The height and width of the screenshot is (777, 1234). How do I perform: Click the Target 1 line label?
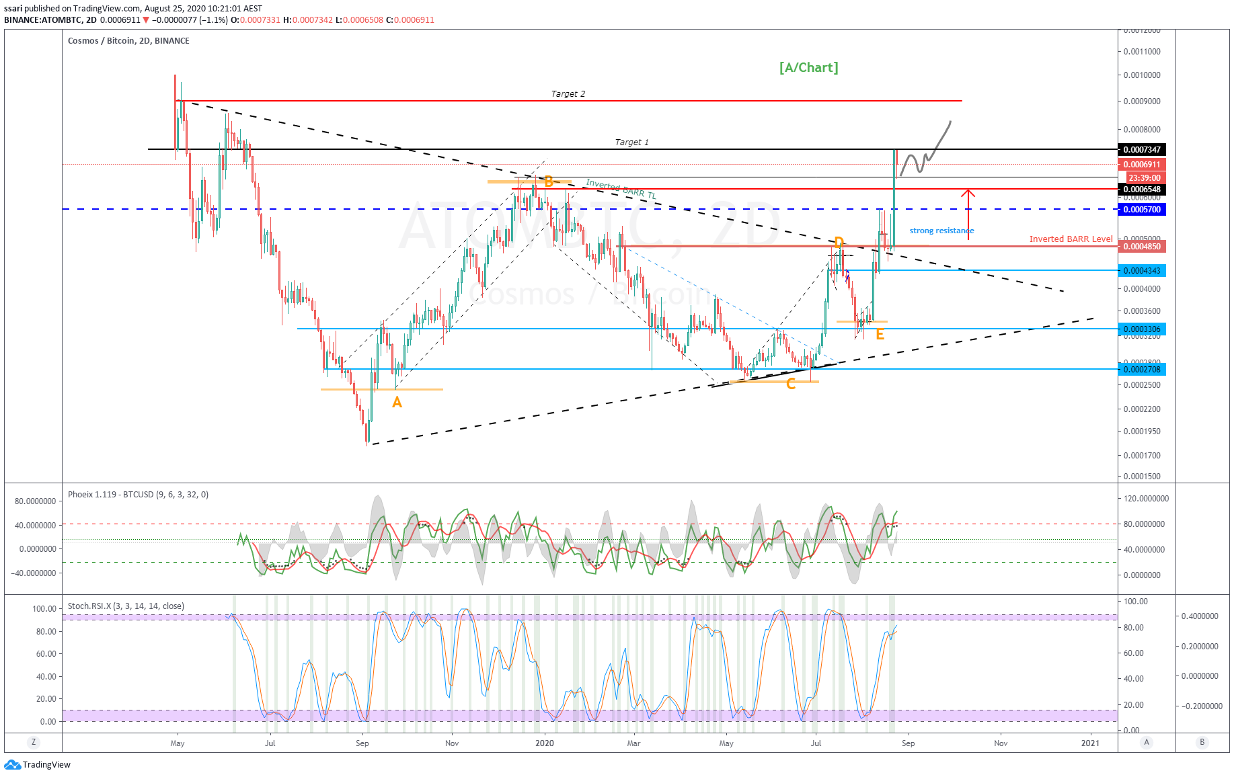tap(632, 142)
